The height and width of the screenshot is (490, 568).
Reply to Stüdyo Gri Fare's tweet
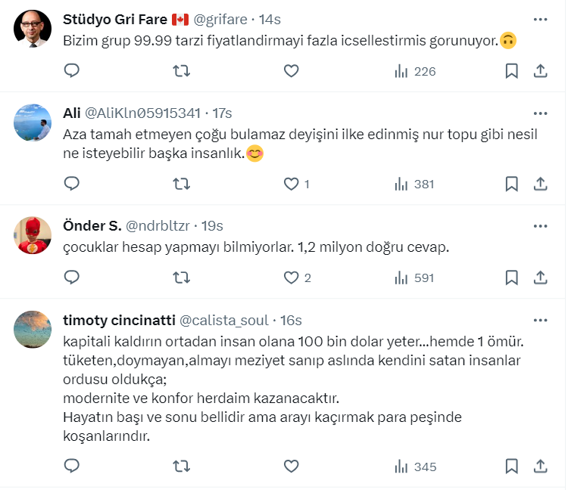pos(72,71)
